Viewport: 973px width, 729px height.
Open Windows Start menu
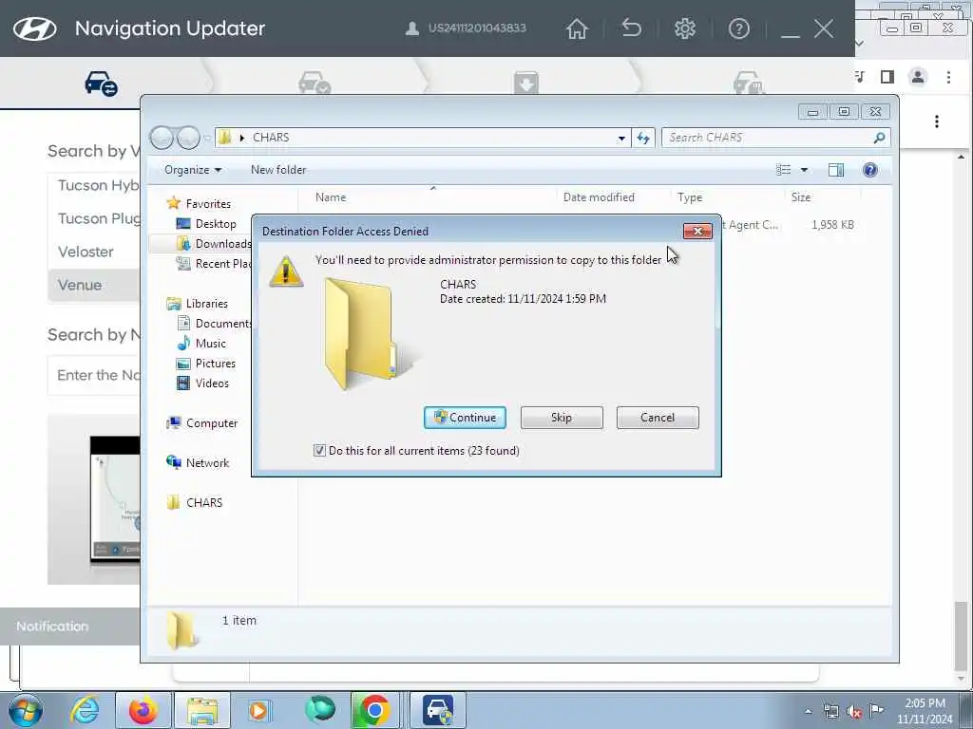tap(26, 710)
